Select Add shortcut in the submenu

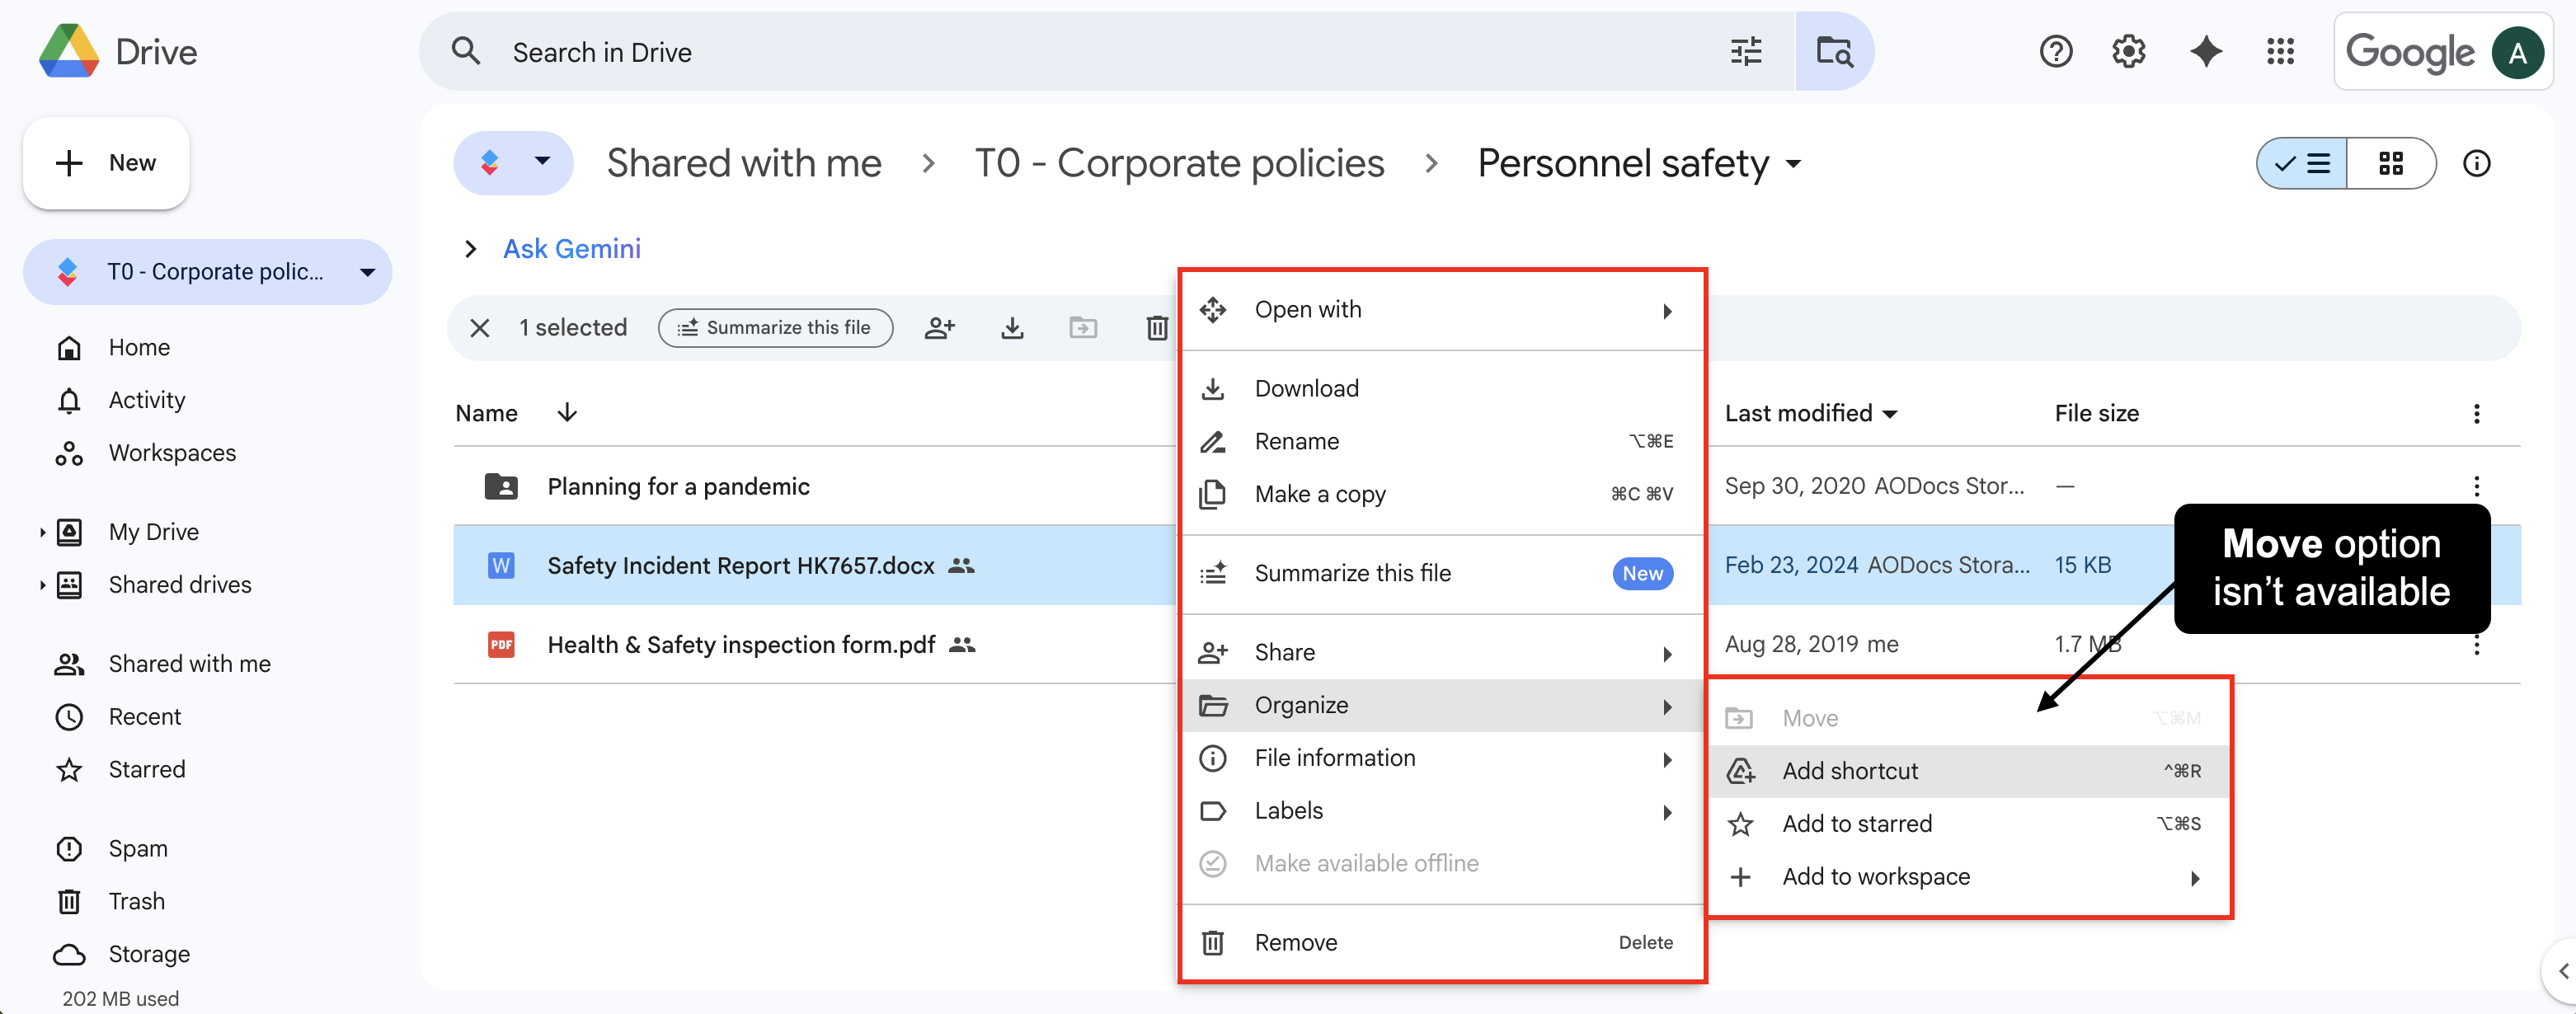pos(1850,771)
